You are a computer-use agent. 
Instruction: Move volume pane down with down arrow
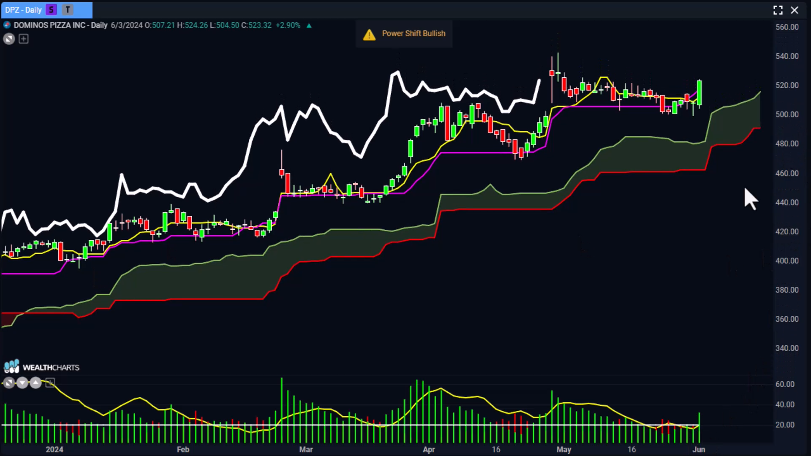tap(22, 383)
